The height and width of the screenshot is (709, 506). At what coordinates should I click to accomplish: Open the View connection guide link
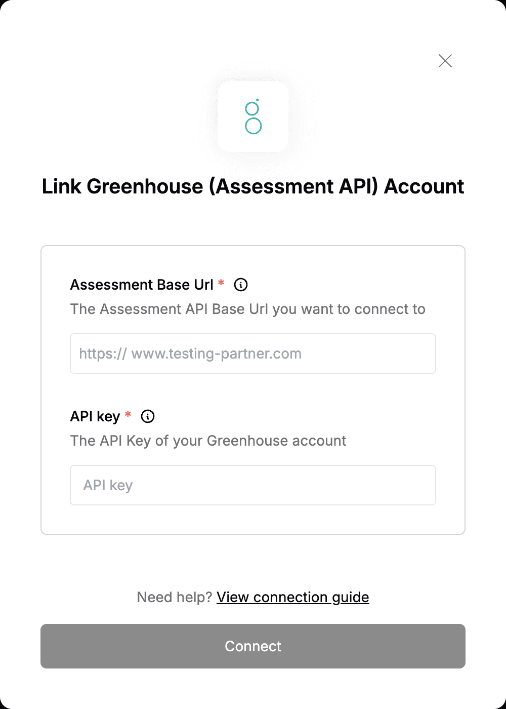pyautogui.click(x=293, y=597)
